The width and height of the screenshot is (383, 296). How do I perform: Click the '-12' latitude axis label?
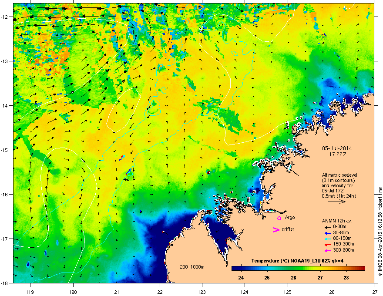tap(4, 17)
